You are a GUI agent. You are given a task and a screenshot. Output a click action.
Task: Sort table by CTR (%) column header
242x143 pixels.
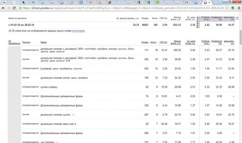click(163, 42)
